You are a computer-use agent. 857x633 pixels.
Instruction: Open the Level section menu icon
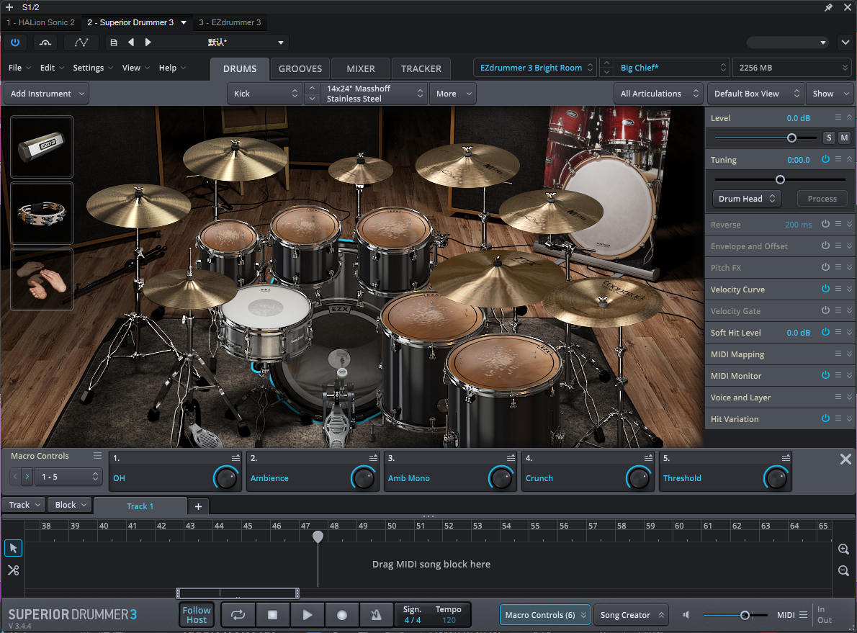click(838, 117)
